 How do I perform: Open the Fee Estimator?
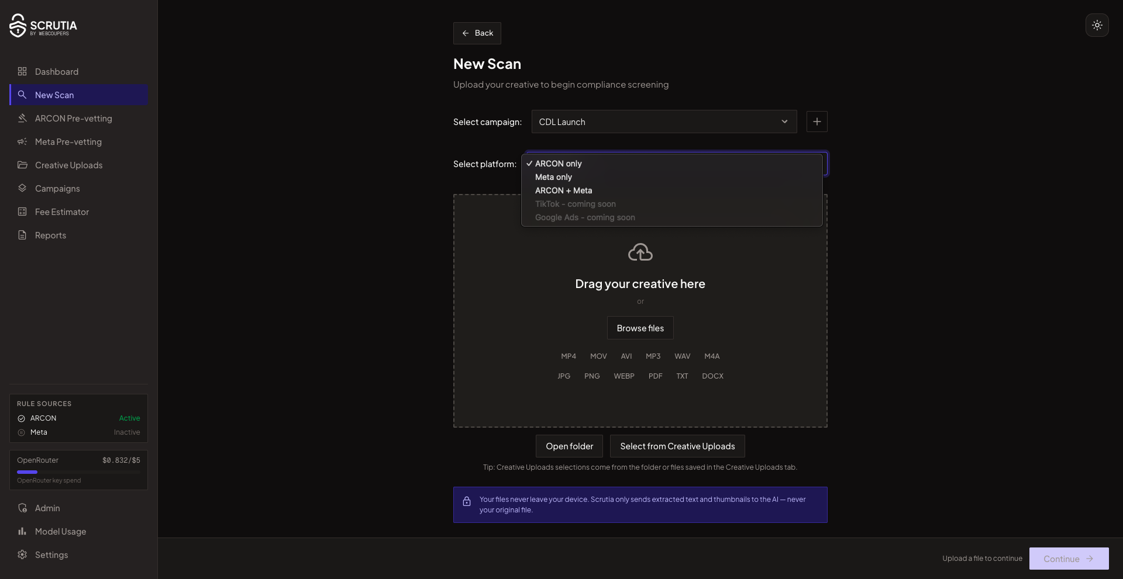coord(79,212)
